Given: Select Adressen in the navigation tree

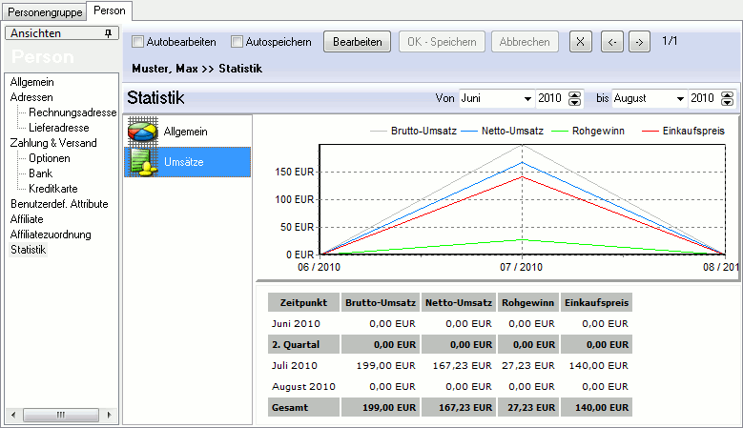Looking at the screenshot, I should (31, 97).
